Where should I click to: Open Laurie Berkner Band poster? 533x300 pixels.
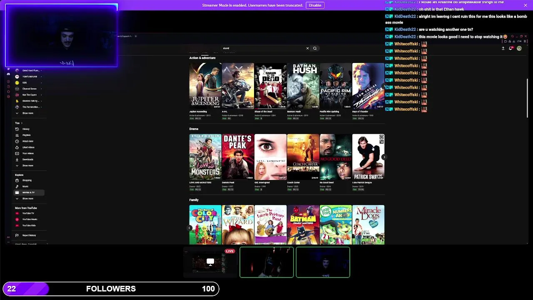pos(270,225)
